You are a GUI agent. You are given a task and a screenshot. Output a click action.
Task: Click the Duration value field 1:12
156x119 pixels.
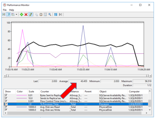pos(142,85)
